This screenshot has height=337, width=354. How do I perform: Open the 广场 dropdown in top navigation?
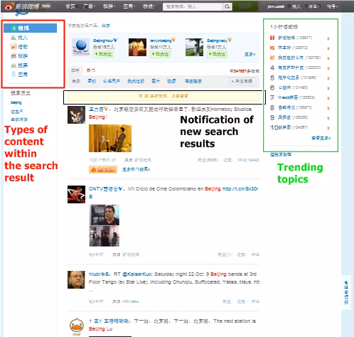[89, 6]
